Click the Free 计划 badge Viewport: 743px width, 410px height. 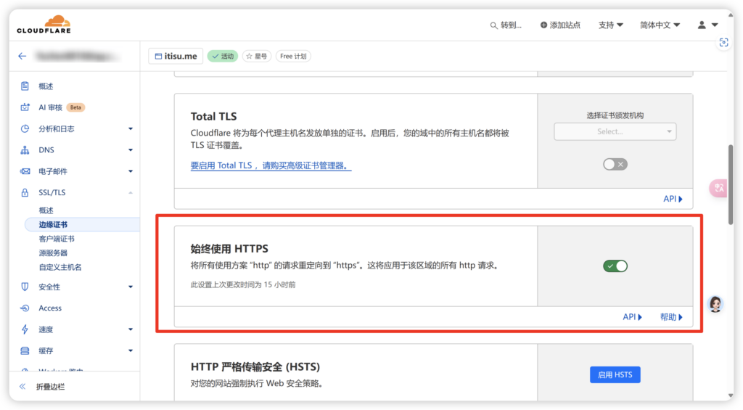293,56
